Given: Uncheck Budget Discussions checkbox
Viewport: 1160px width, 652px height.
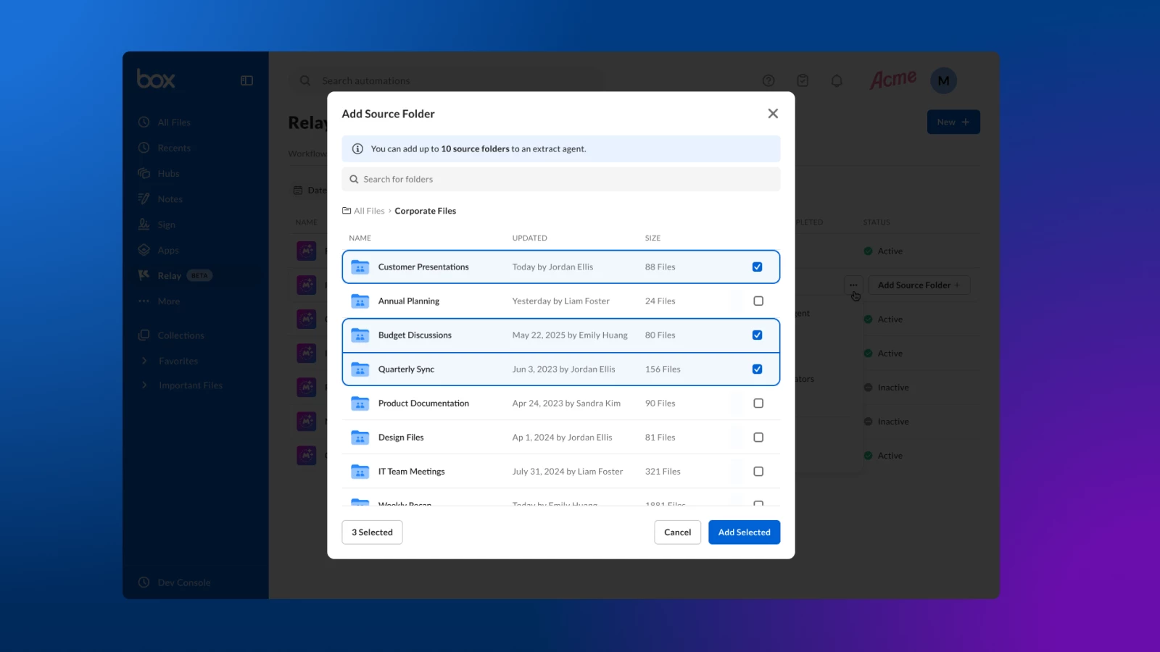Looking at the screenshot, I should (x=758, y=335).
